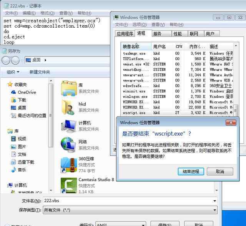Open 编辑 menu in Notepad
This screenshot has height=226, width=246.
coord(29,13)
